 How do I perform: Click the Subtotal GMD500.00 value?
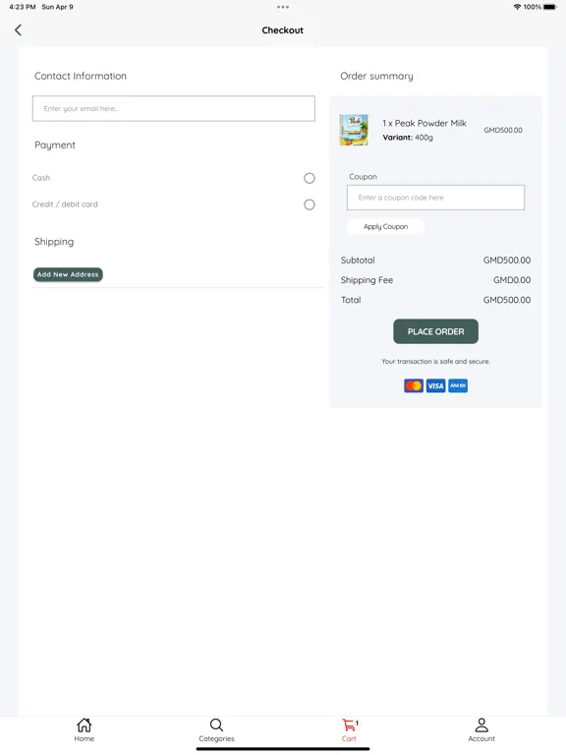point(507,260)
